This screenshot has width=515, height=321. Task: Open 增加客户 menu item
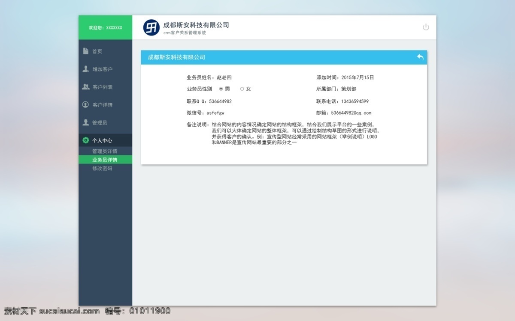(x=105, y=69)
